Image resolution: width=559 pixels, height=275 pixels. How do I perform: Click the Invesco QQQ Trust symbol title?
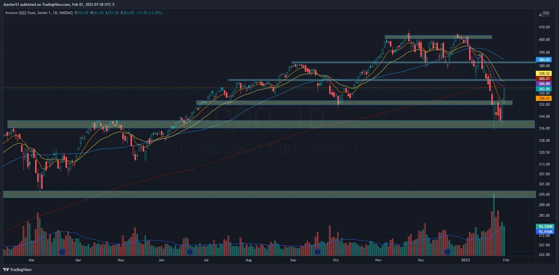pos(39,13)
